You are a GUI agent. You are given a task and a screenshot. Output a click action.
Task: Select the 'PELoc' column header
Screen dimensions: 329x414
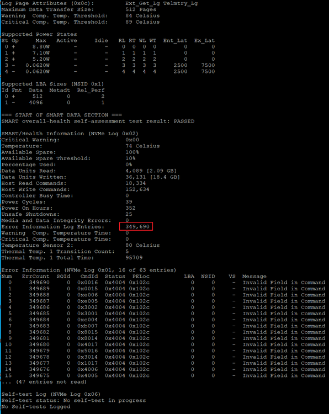141,277
